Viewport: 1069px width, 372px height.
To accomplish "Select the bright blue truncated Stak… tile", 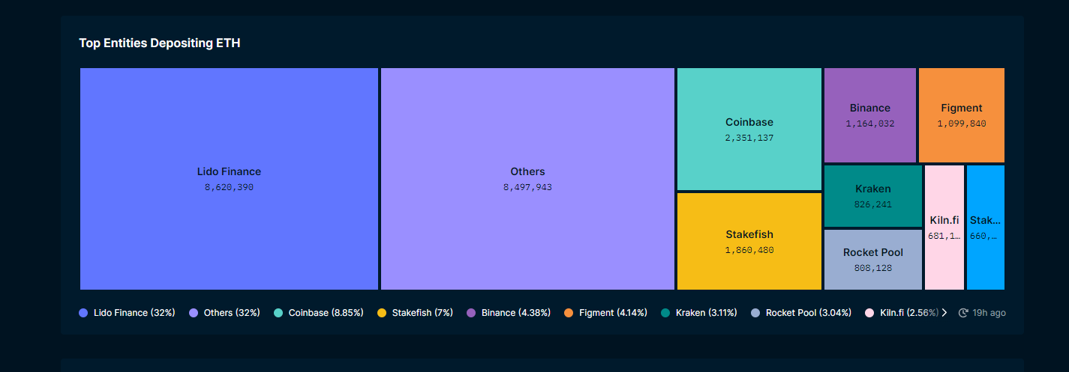I will [x=985, y=228].
